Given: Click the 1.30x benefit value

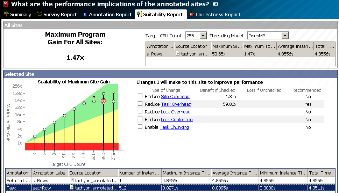Looking at the screenshot, I should click(x=231, y=97).
